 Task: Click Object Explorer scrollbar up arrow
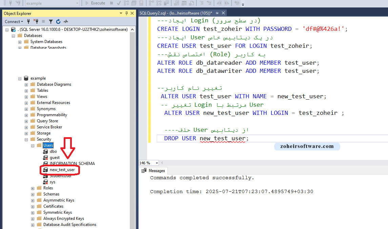[x=132, y=29]
